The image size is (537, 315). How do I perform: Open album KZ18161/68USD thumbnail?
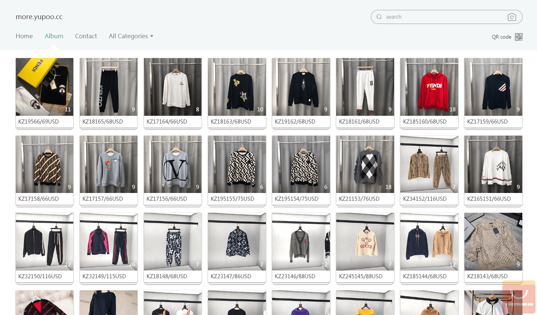(x=365, y=87)
